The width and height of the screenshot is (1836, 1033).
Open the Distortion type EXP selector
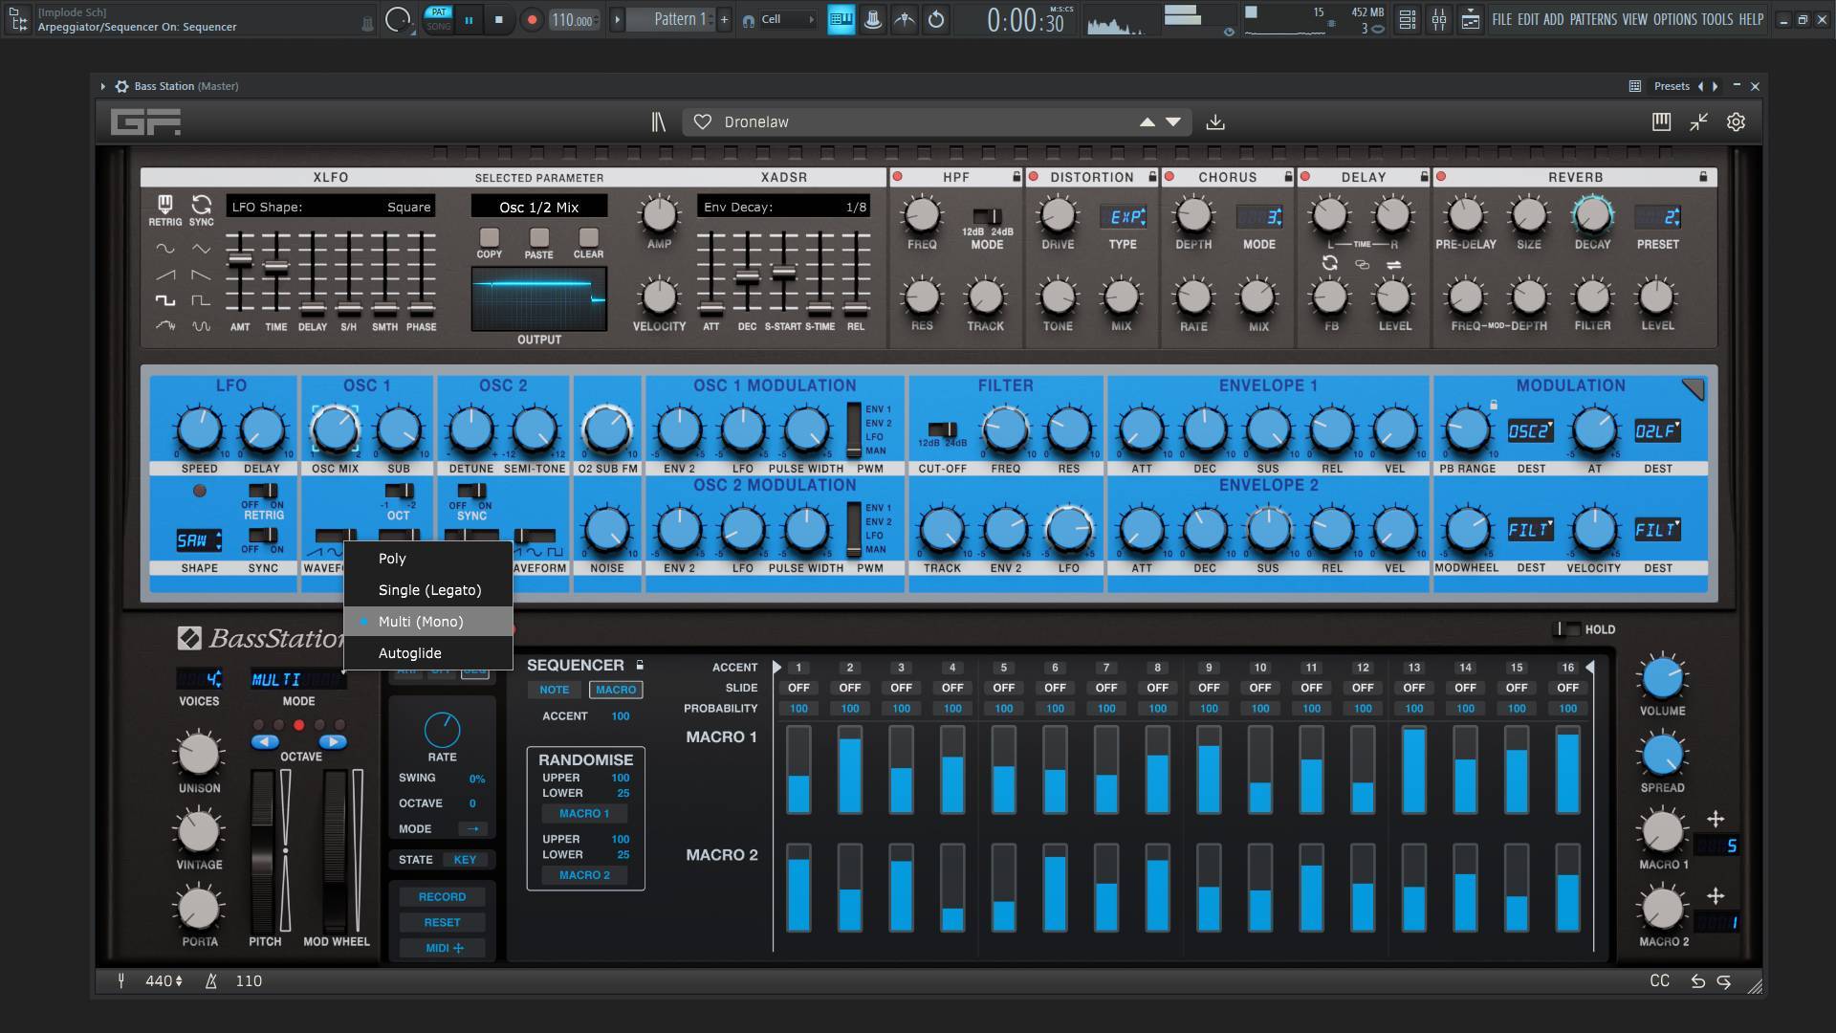tap(1123, 217)
